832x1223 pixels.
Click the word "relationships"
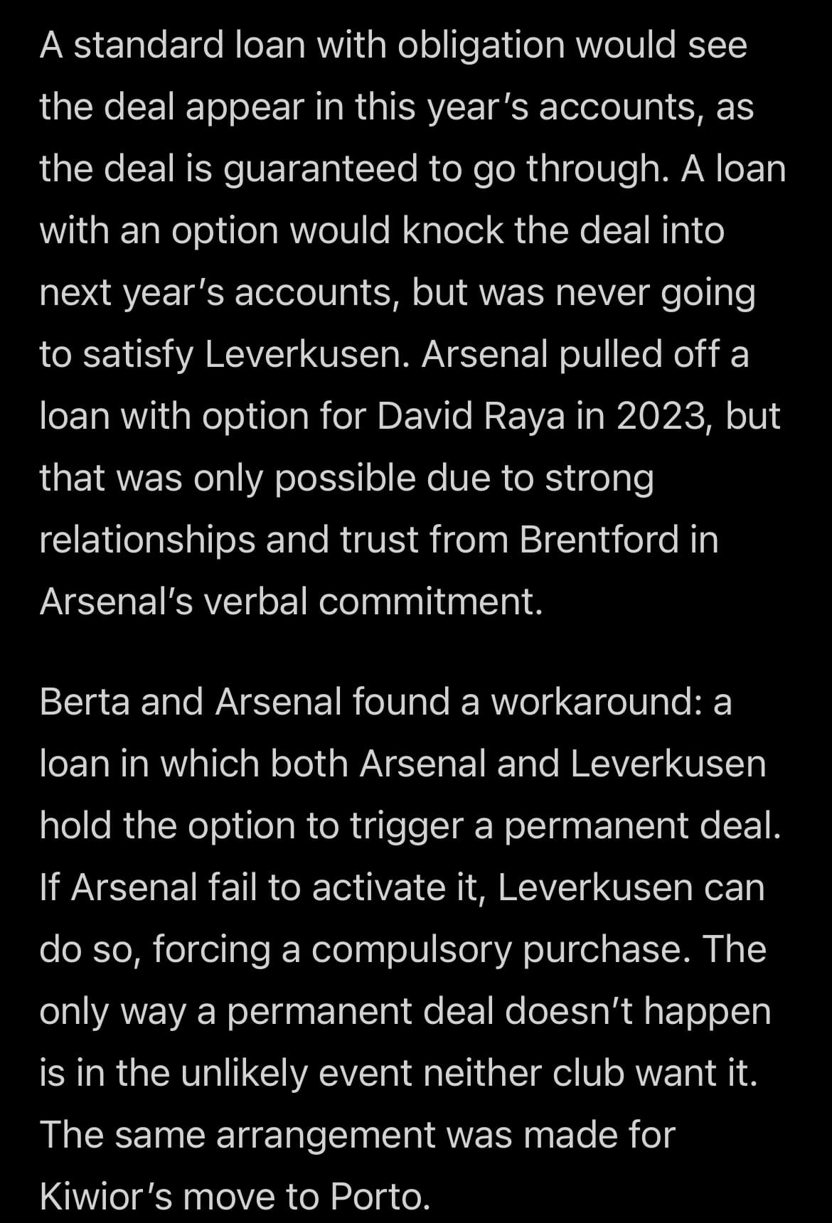point(147,540)
